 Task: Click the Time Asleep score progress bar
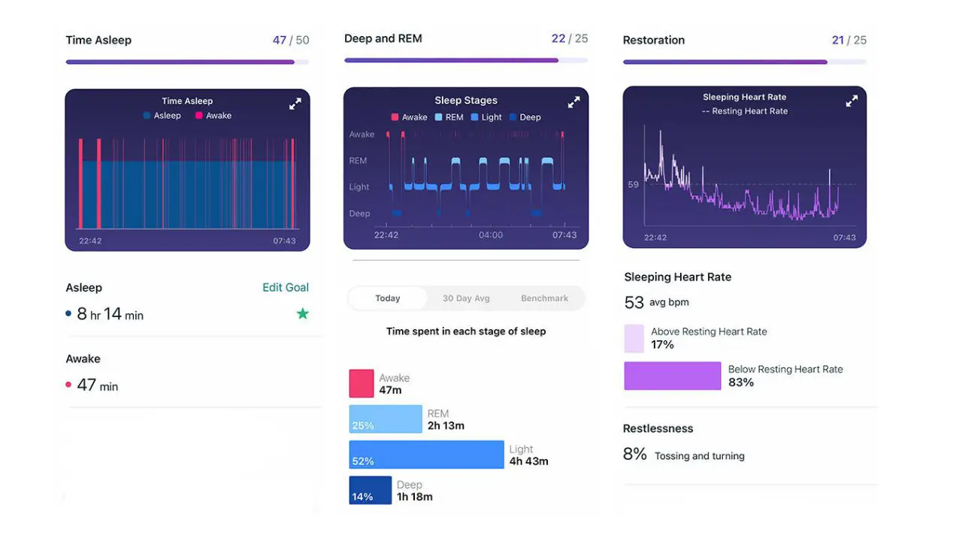[x=187, y=62]
